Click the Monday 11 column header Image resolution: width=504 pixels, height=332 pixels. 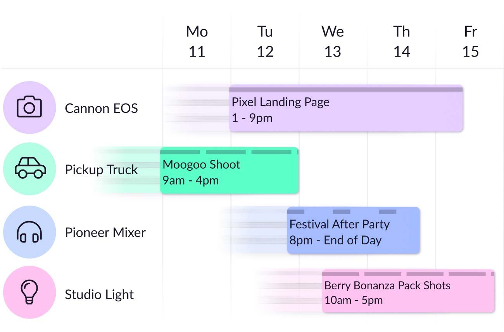coord(197,41)
